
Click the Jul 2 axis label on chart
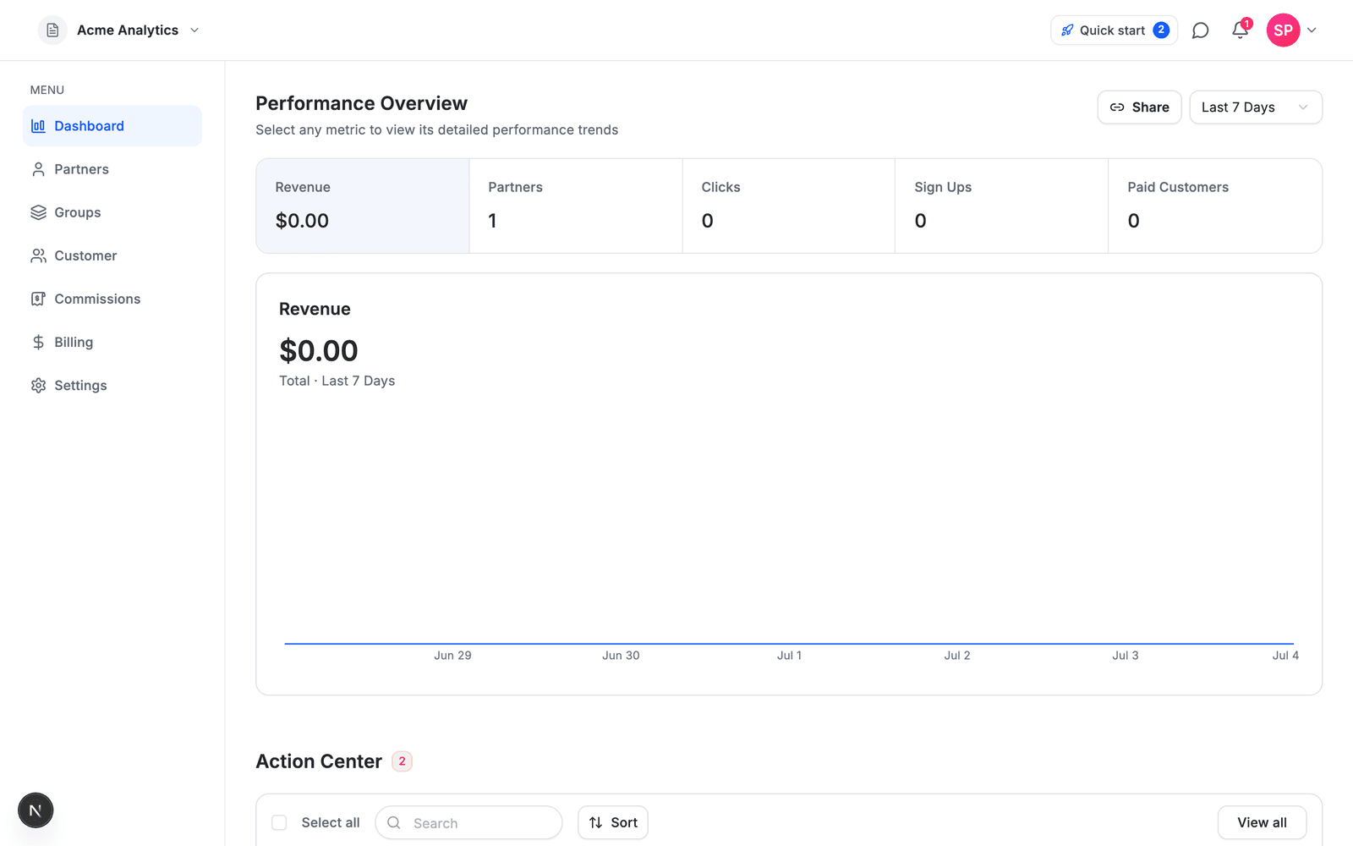(957, 656)
